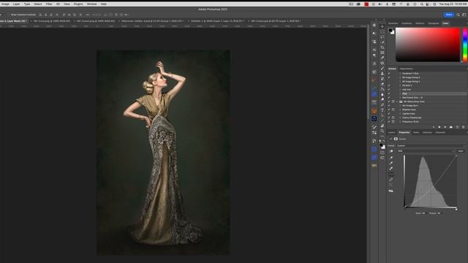Open the RGB channel dropdown
The image size is (468, 263).
(x=426, y=151)
